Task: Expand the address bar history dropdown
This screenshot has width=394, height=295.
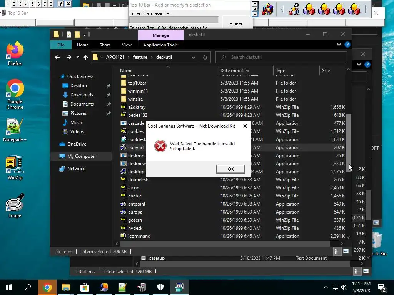Action: click(x=194, y=58)
